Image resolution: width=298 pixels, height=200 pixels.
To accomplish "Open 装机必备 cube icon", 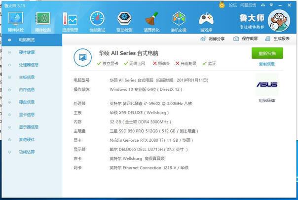I will click(x=179, y=20).
